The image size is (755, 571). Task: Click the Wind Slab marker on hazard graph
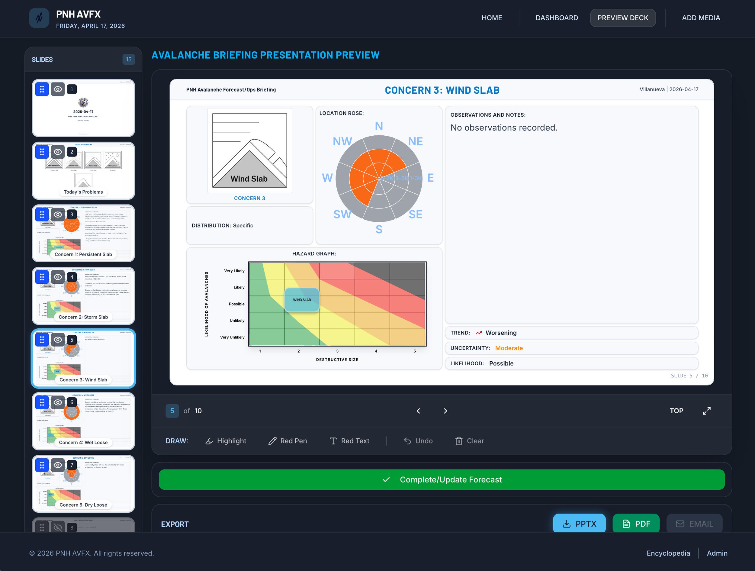click(302, 300)
